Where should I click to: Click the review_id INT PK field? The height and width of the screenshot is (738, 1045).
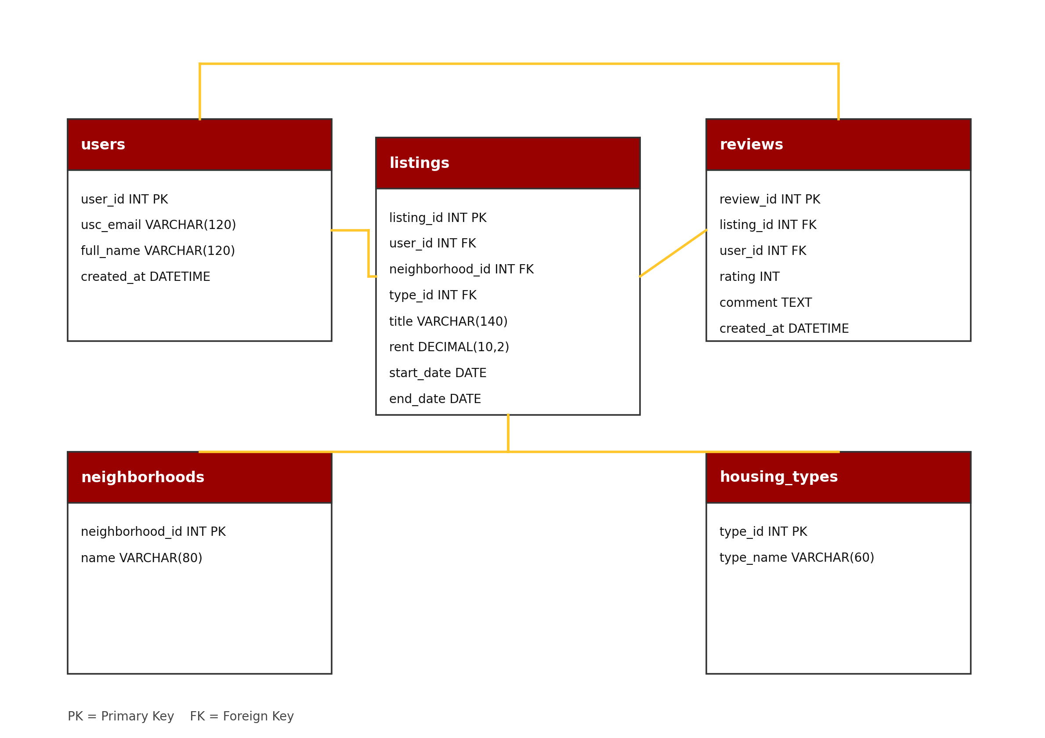[x=769, y=200]
